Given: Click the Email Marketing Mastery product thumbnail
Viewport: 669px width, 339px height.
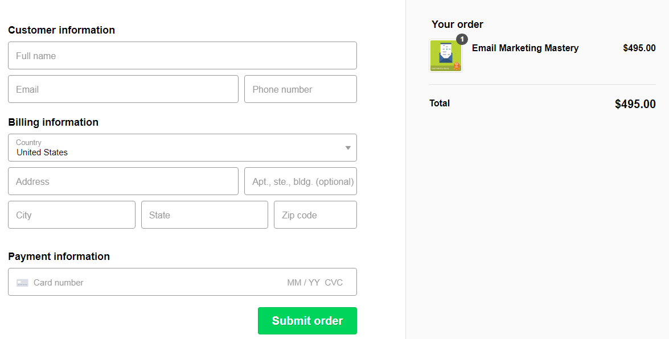Looking at the screenshot, I should pos(445,56).
